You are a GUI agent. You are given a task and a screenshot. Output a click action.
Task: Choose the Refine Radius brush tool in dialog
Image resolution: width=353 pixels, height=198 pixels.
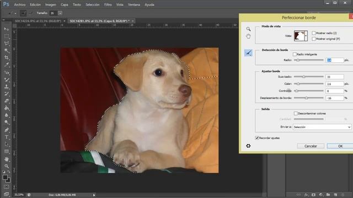(248, 53)
